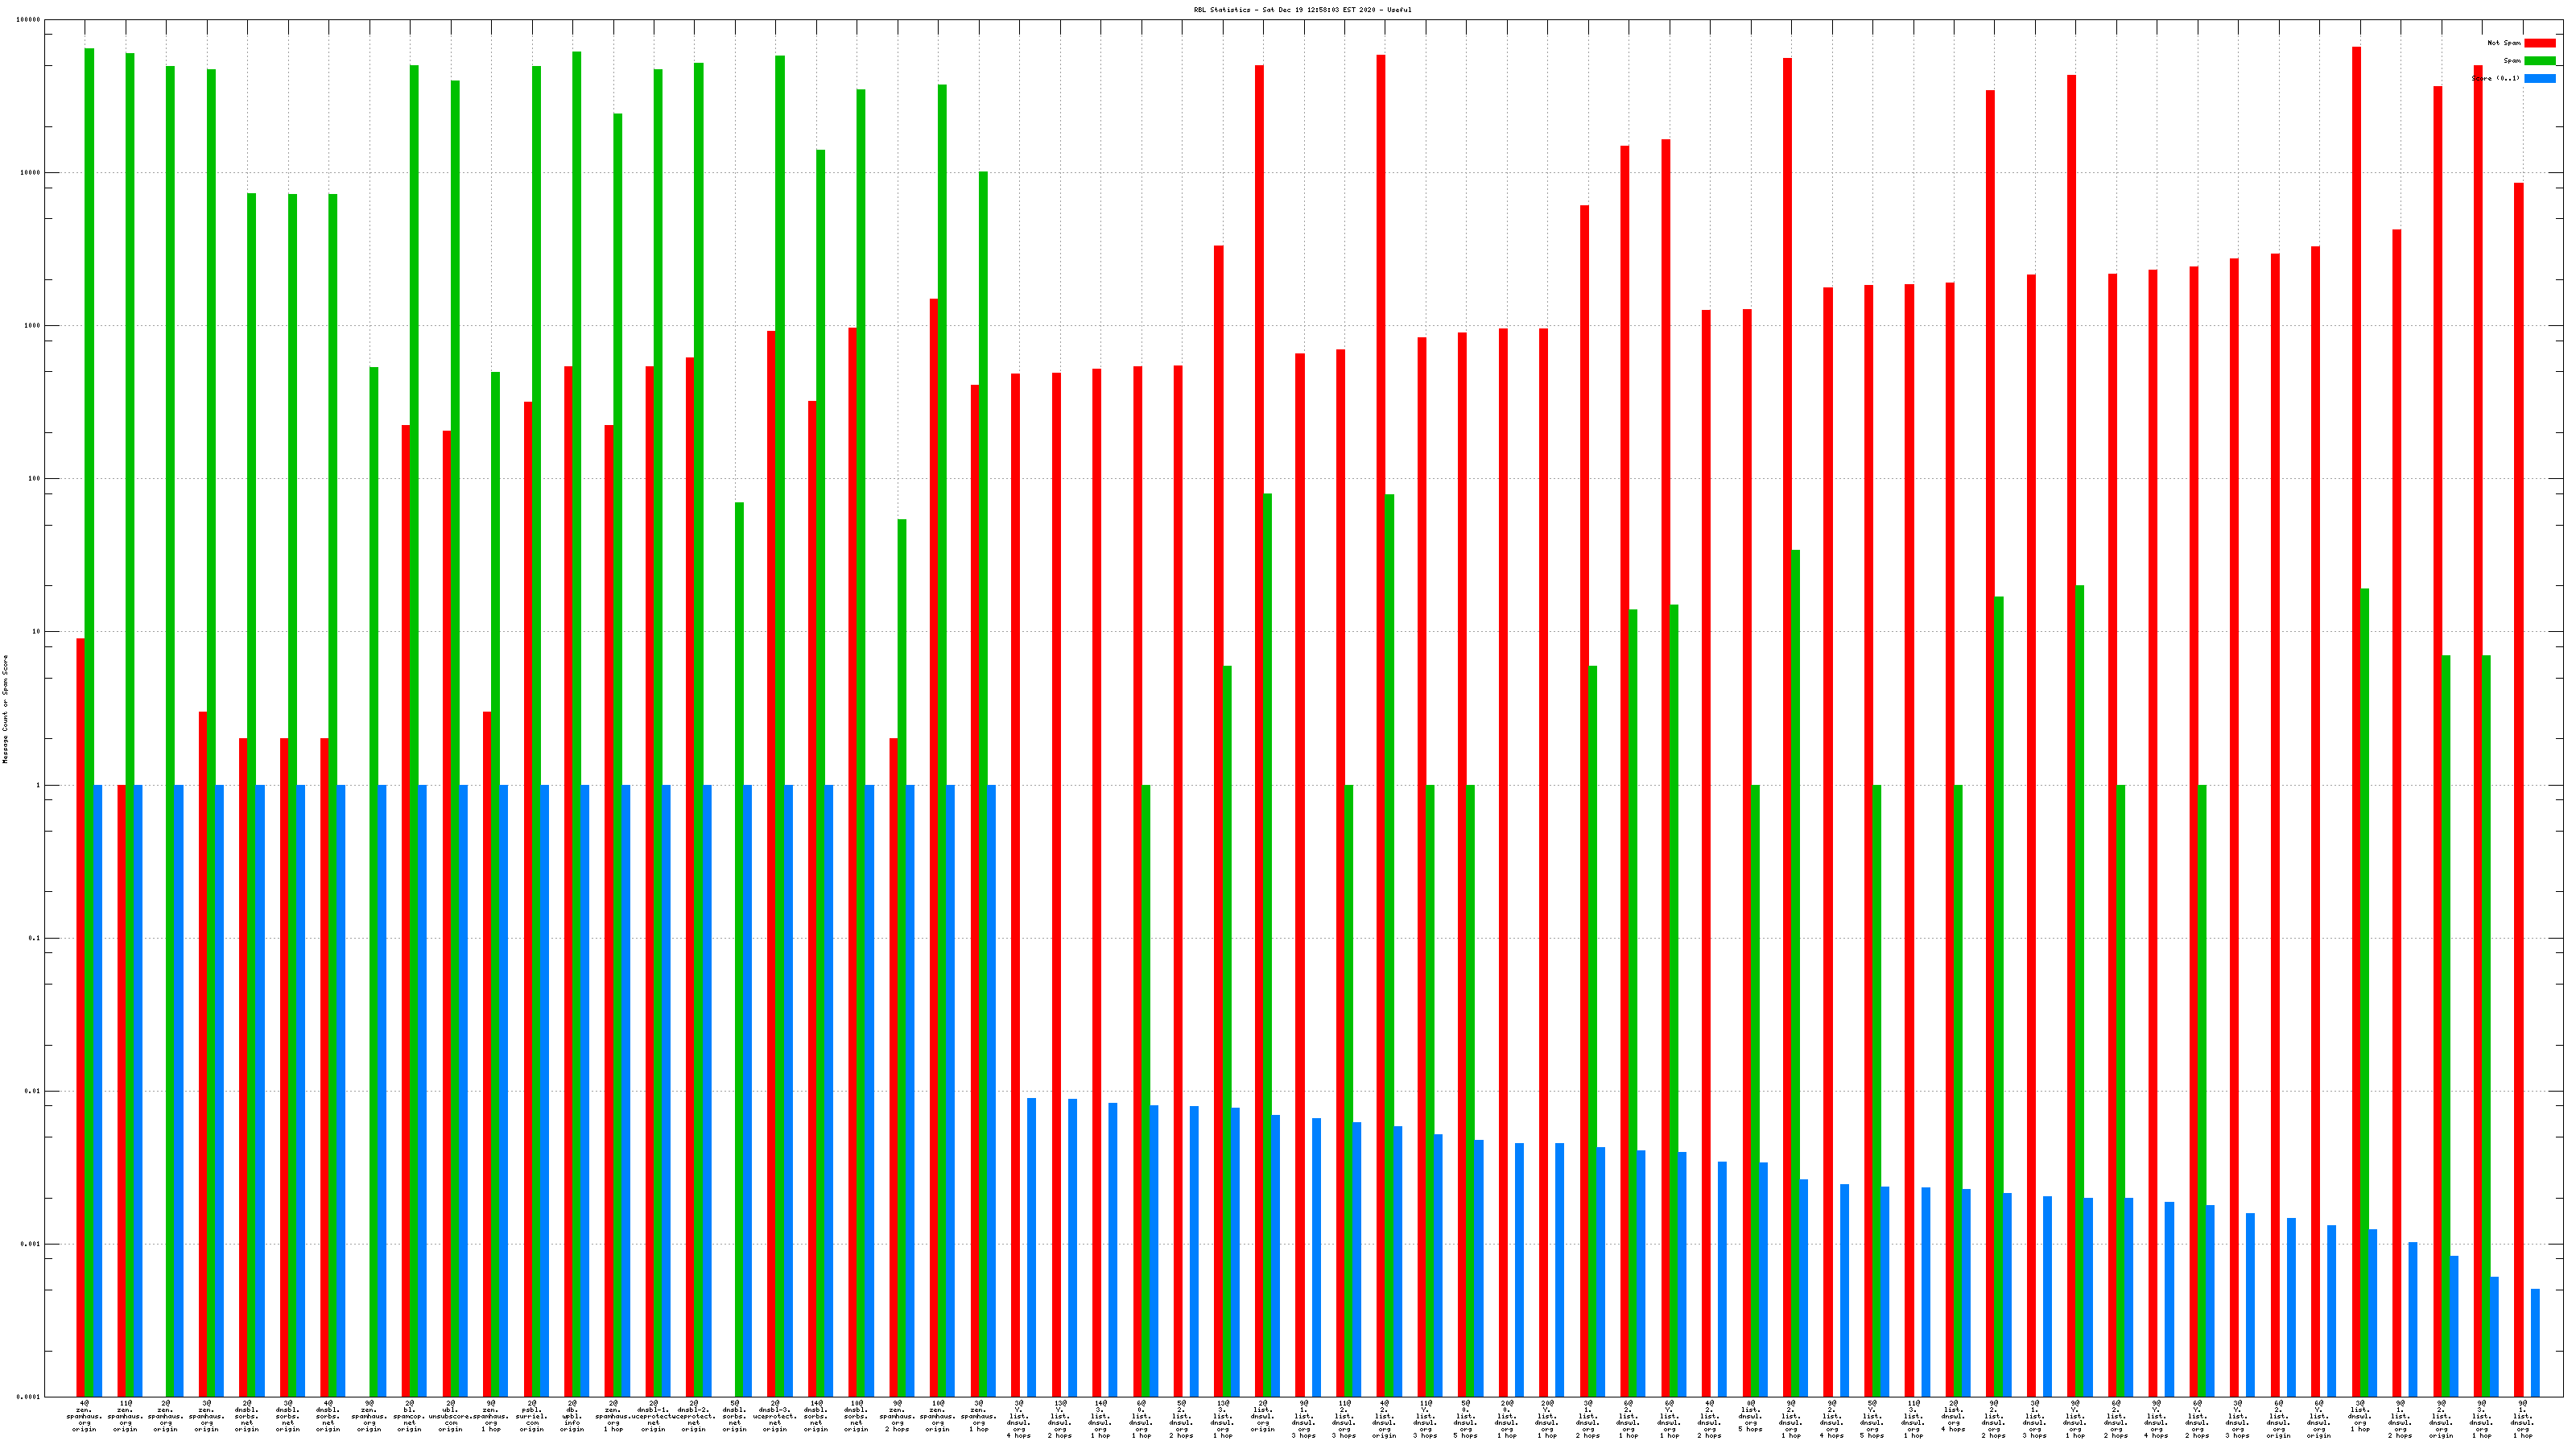Click the dnsbl-3.uceprotect.net origin x-axis label

click(775, 1416)
